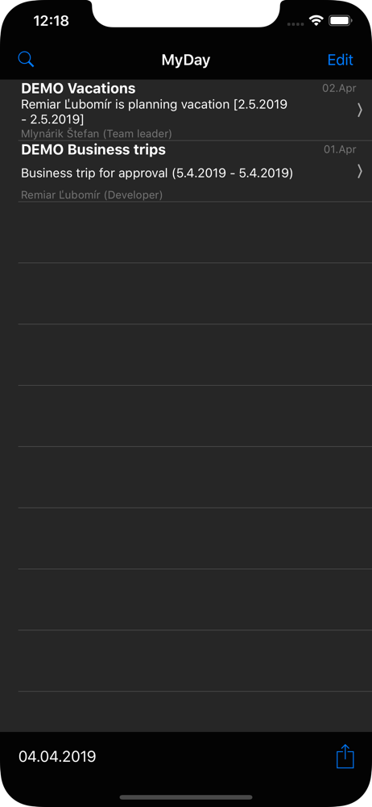Open Business trip for approval description
372x807 pixels.
157,174
